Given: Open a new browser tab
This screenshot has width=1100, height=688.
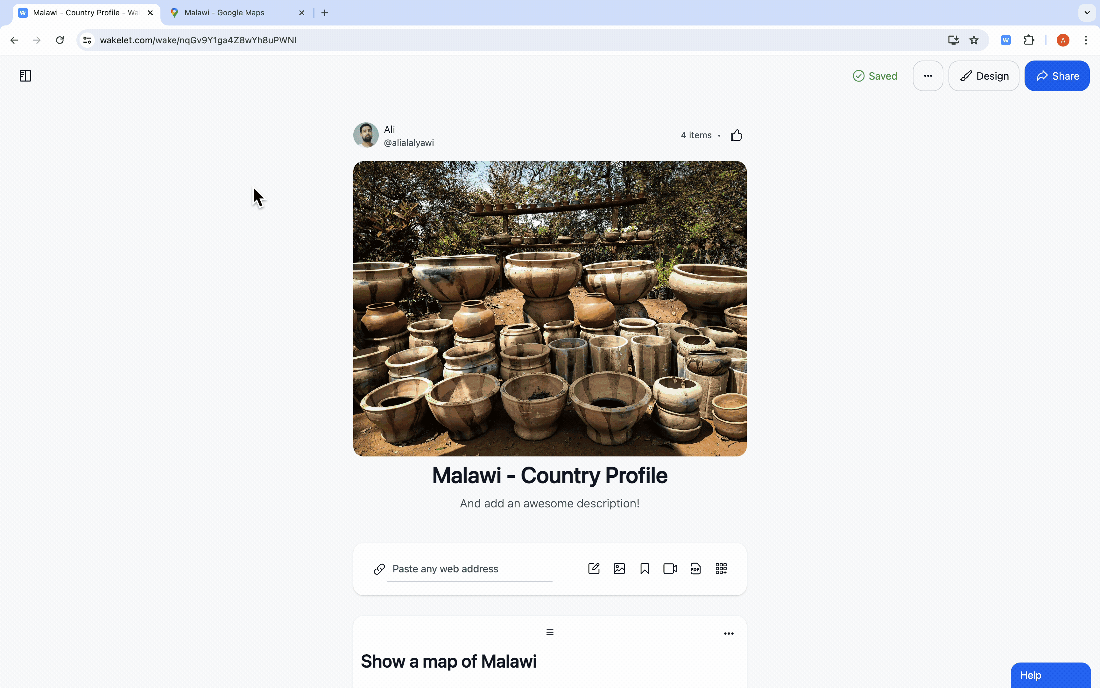Looking at the screenshot, I should (325, 13).
